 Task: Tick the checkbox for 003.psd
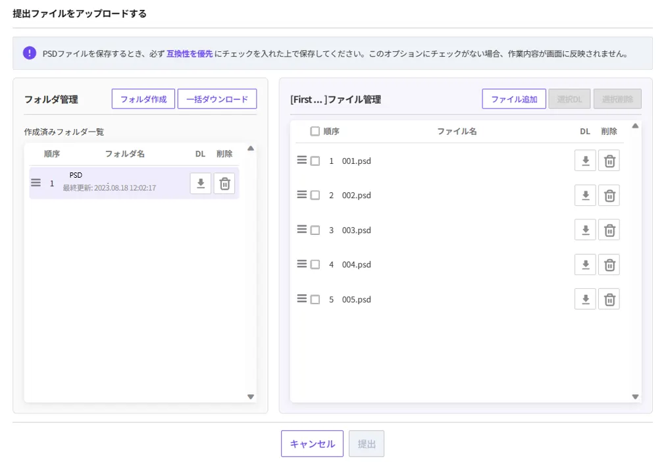pyautogui.click(x=315, y=230)
